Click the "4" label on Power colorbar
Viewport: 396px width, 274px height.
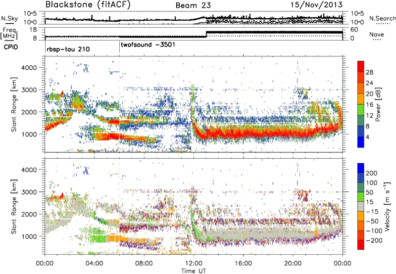(x=368, y=137)
